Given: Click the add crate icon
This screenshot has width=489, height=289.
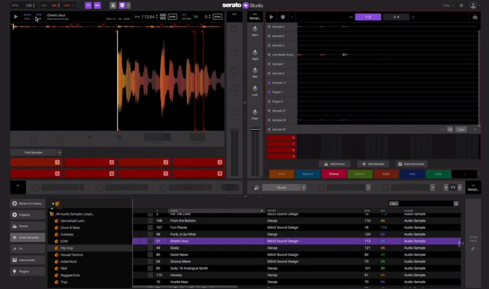Looking at the screenshot, I should click(x=56, y=203).
